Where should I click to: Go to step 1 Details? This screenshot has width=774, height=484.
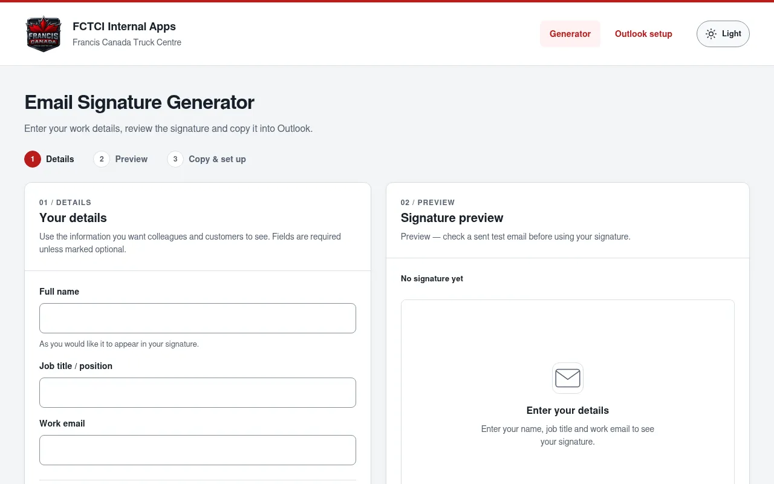50,159
